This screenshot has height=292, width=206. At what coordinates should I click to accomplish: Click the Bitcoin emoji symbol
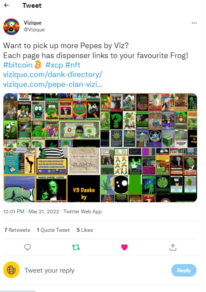point(38,65)
